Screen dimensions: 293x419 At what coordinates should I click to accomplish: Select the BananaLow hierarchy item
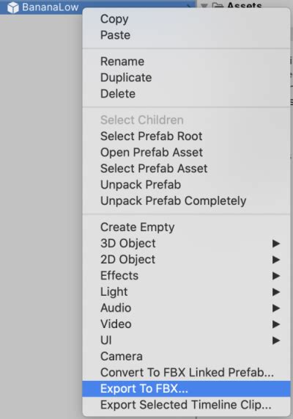coord(42,7)
